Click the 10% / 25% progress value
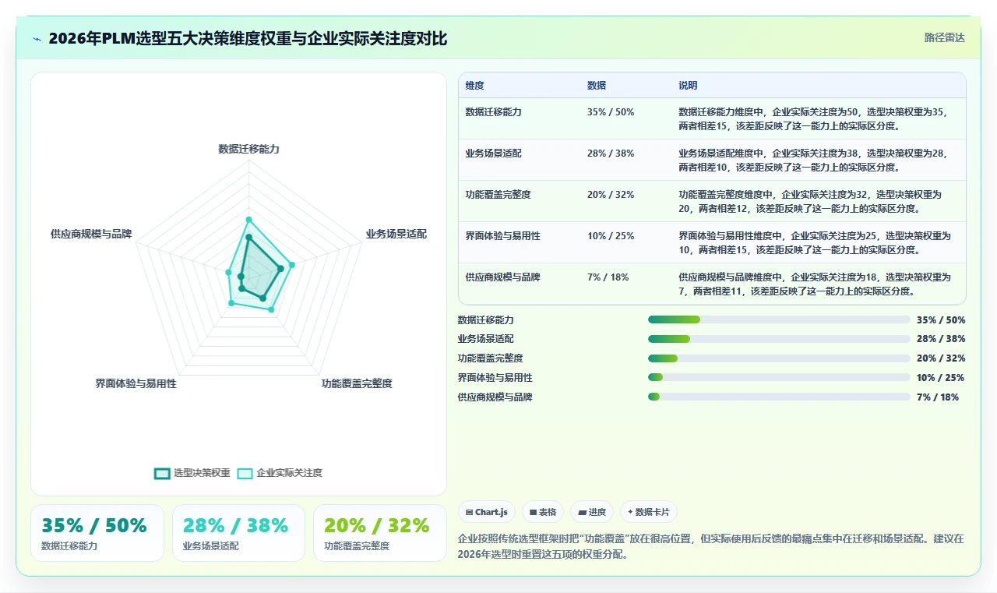Screen dimensions: 997x593 [940, 377]
